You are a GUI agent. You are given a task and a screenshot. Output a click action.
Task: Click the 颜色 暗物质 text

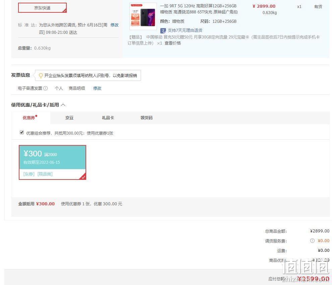pyautogui.click(x=172, y=21)
